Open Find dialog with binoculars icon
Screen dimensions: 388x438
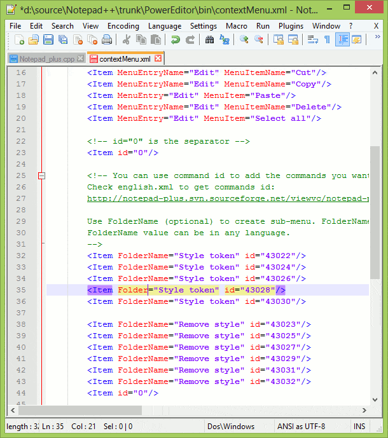point(210,39)
